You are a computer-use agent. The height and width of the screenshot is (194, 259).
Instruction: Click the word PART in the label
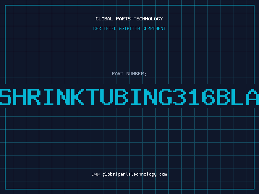pyautogui.click(x=118, y=74)
